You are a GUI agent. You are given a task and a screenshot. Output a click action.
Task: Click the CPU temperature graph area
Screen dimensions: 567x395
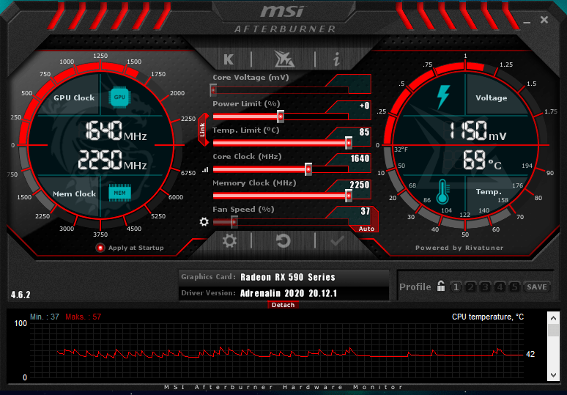(x=277, y=350)
